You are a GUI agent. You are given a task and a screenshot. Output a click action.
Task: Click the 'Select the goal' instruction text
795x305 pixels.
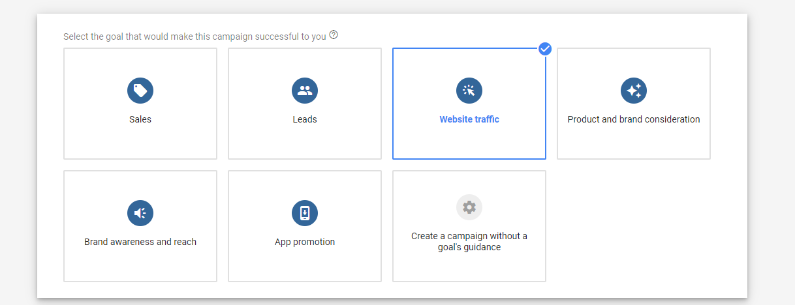195,36
